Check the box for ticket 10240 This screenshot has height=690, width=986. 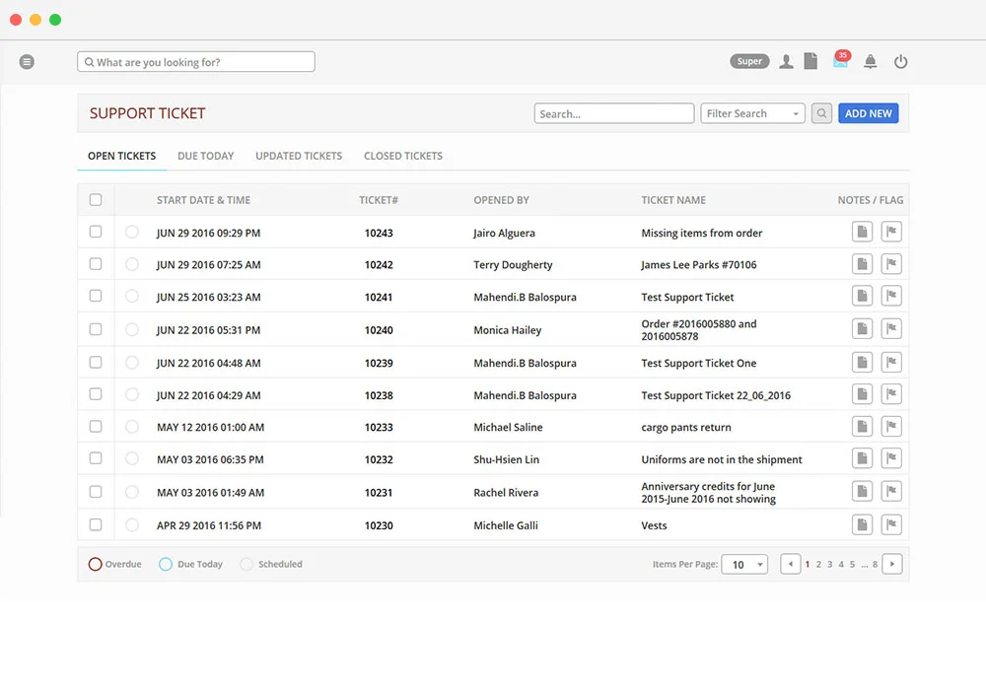coord(96,328)
